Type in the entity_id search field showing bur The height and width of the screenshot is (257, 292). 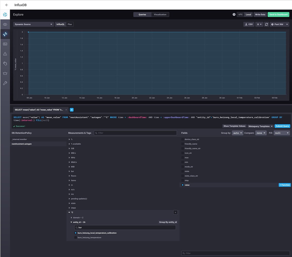pos(125,227)
